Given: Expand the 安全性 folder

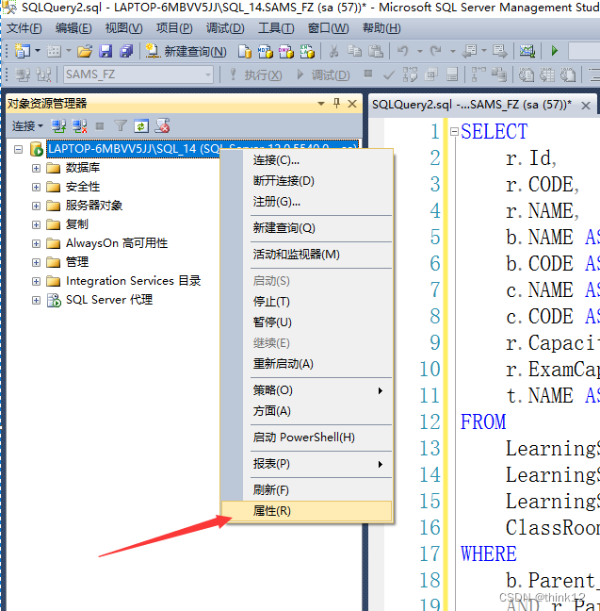Looking at the screenshot, I should pyautogui.click(x=36, y=187).
